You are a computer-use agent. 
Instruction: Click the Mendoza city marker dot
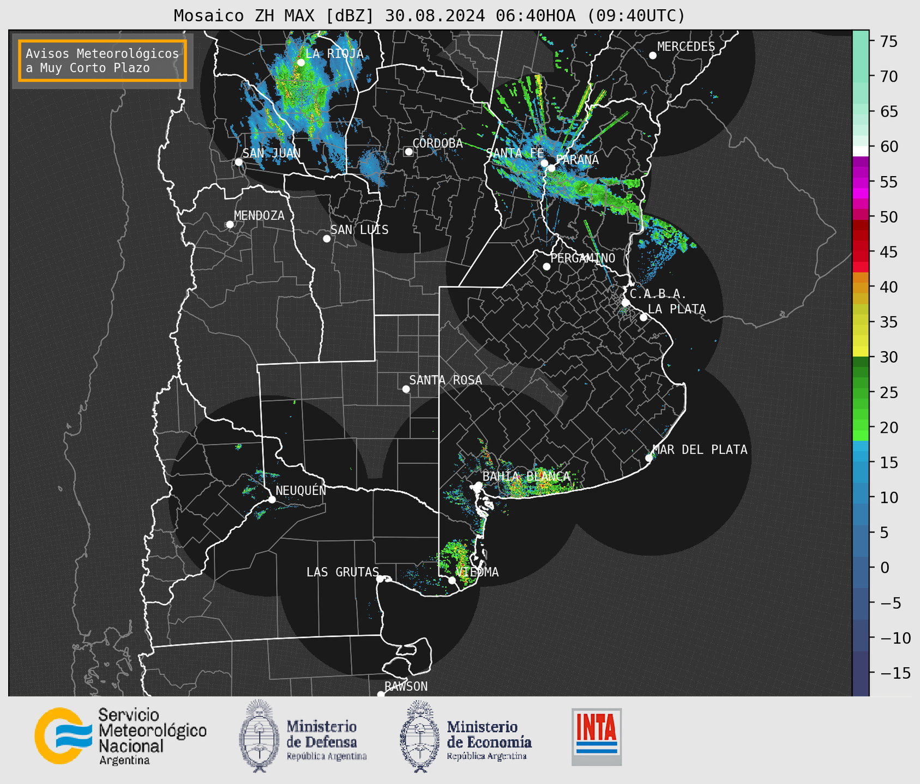click(x=230, y=225)
